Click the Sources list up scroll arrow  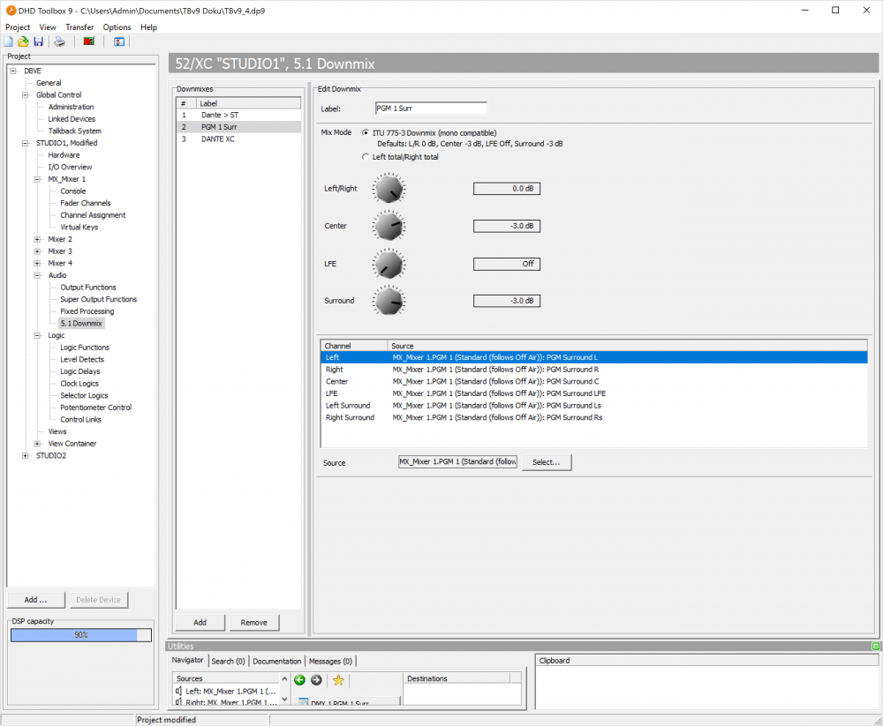point(284,678)
